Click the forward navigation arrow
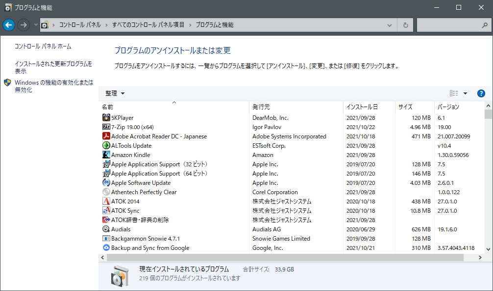Viewport: 493px width, 291px height. (24, 25)
